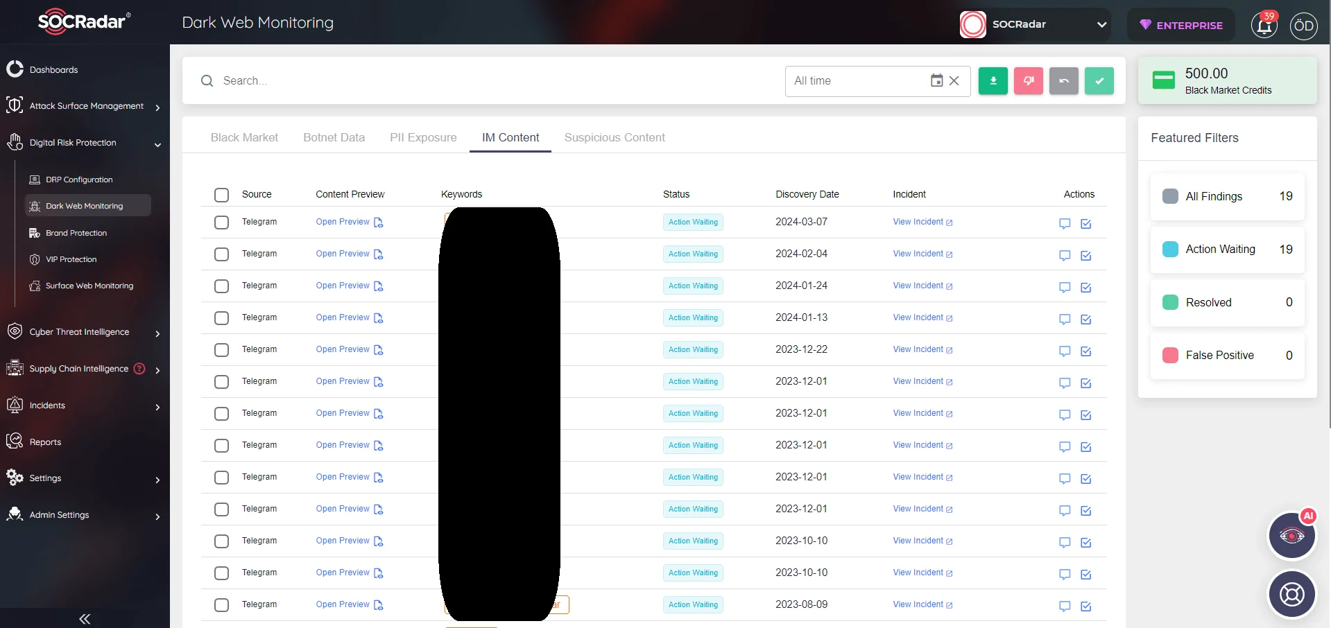Viewport: 1331px width, 628px height.
Task: Check the checkbox for the 2024-02-04 row
Action: point(221,254)
